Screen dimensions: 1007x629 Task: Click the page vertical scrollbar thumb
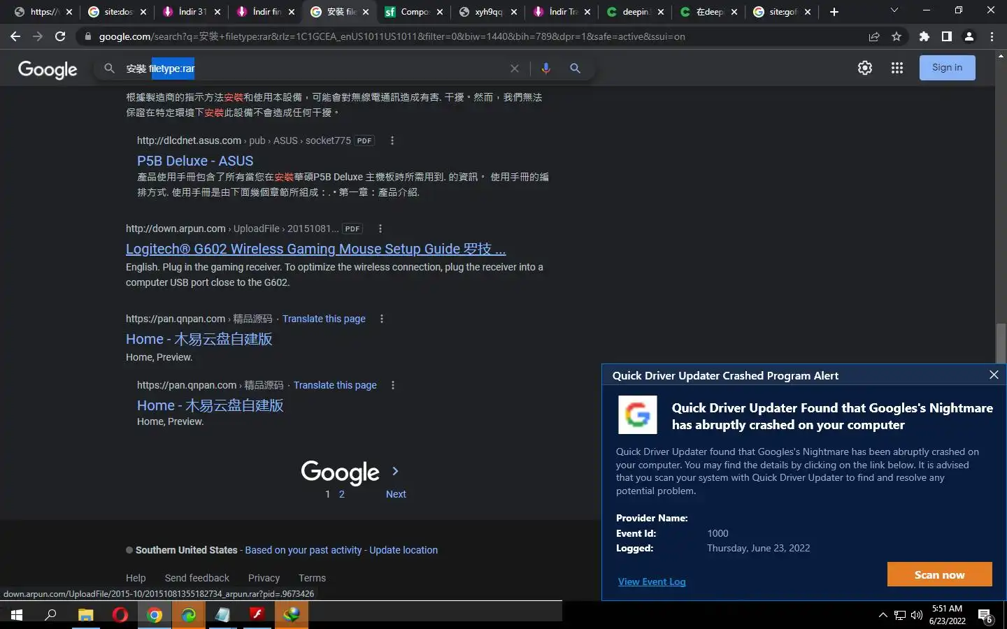pos(1001,344)
